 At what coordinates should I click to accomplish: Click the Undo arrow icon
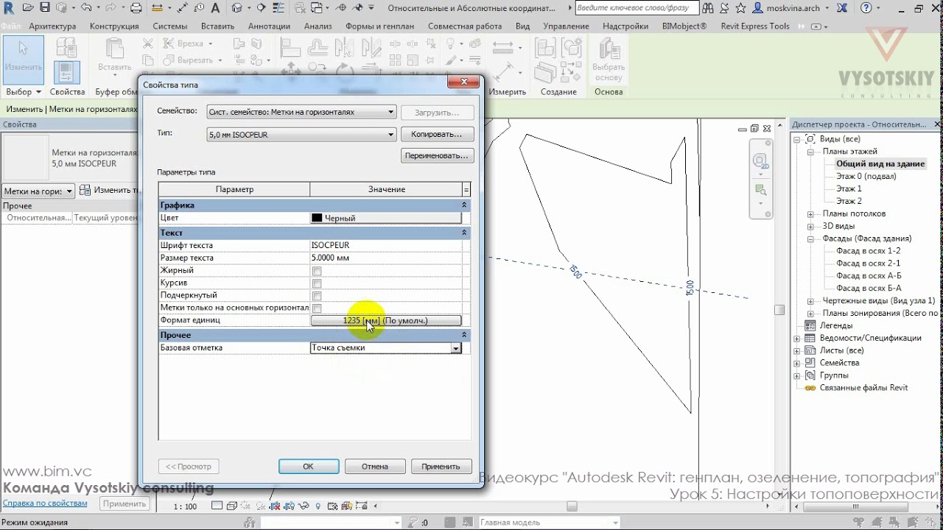86,8
